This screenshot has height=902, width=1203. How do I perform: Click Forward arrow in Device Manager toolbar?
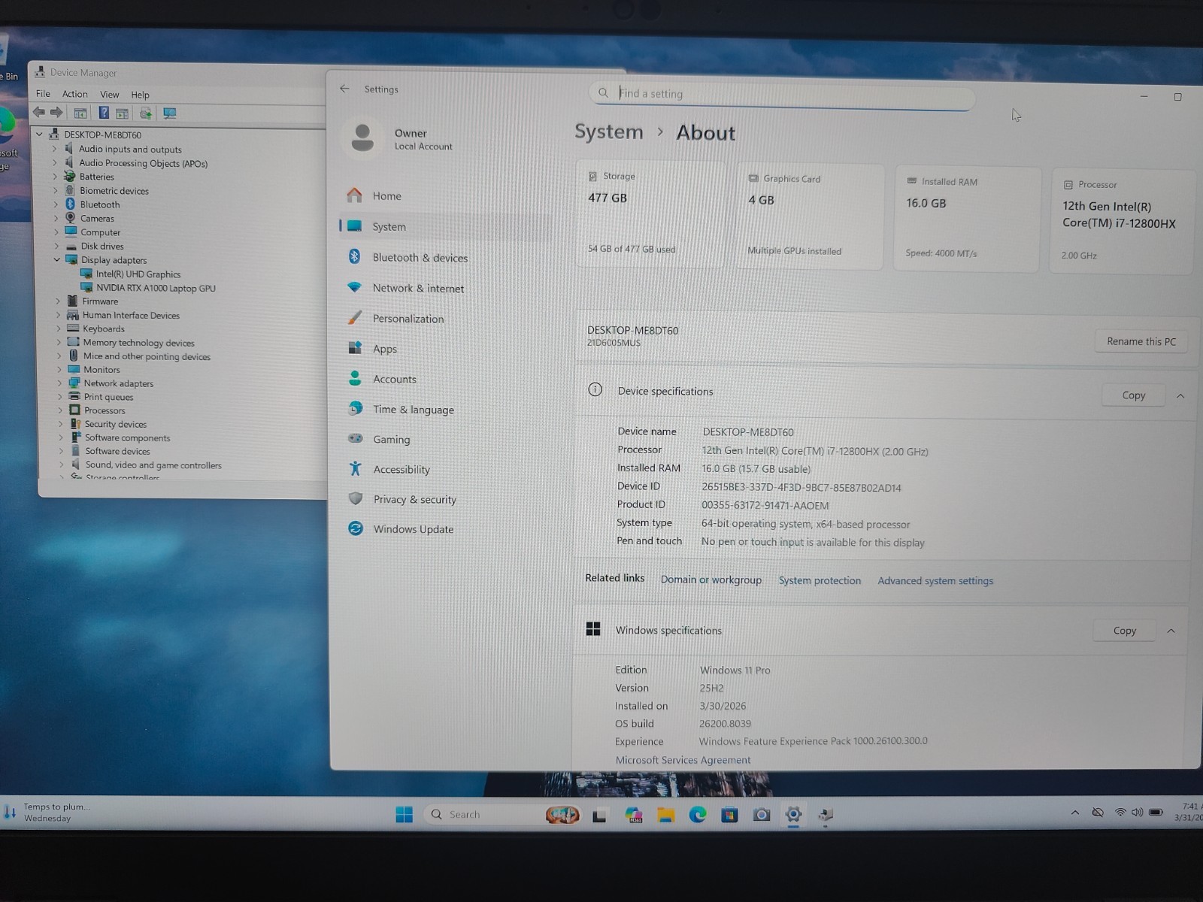click(56, 112)
